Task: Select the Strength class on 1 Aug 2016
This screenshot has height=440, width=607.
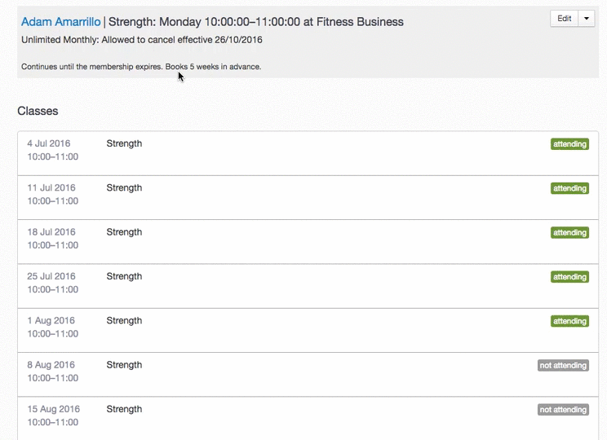Action: tap(124, 321)
